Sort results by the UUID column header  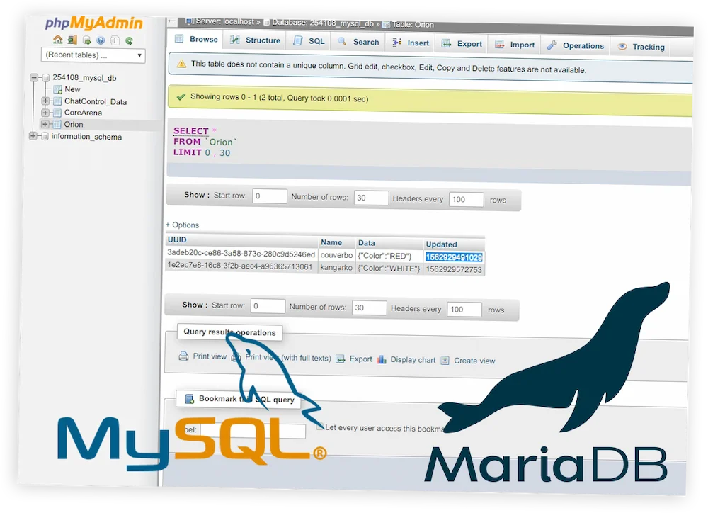click(x=177, y=239)
